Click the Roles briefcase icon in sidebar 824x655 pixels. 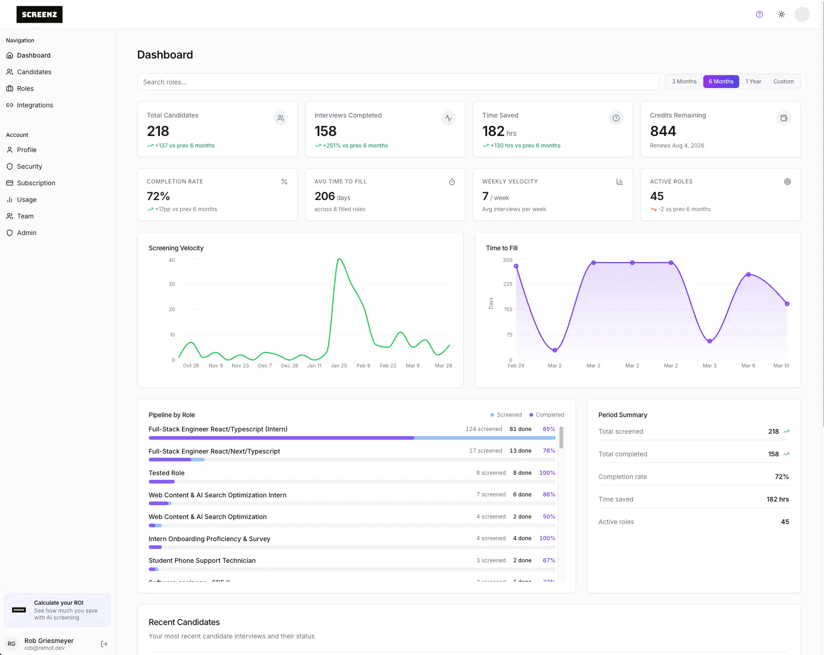click(x=10, y=89)
